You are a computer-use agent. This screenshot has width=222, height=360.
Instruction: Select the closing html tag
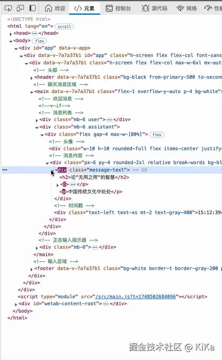tap(17, 318)
